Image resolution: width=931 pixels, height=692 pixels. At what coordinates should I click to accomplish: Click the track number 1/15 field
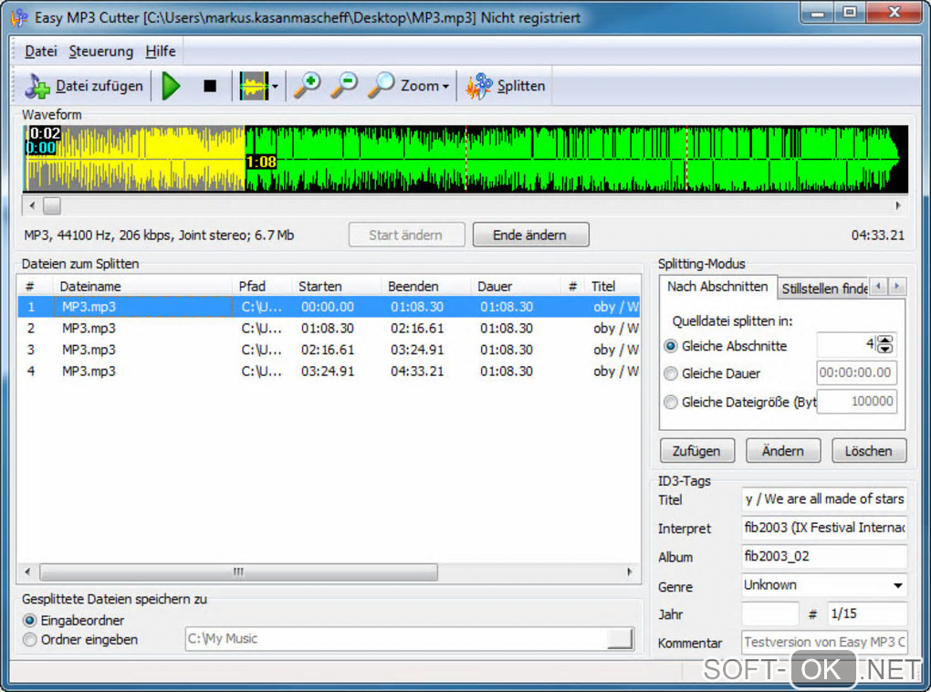point(867,613)
